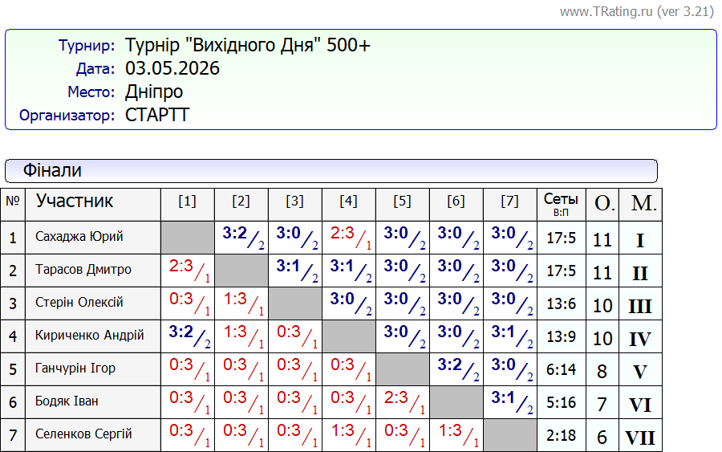The image size is (722, 452).
Task: Select Ганчурін's 3:2 result against player 6
Action: click(x=456, y=369)
